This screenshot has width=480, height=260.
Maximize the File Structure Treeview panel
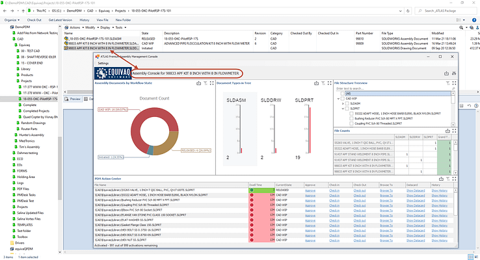click(x=454, y=83)
